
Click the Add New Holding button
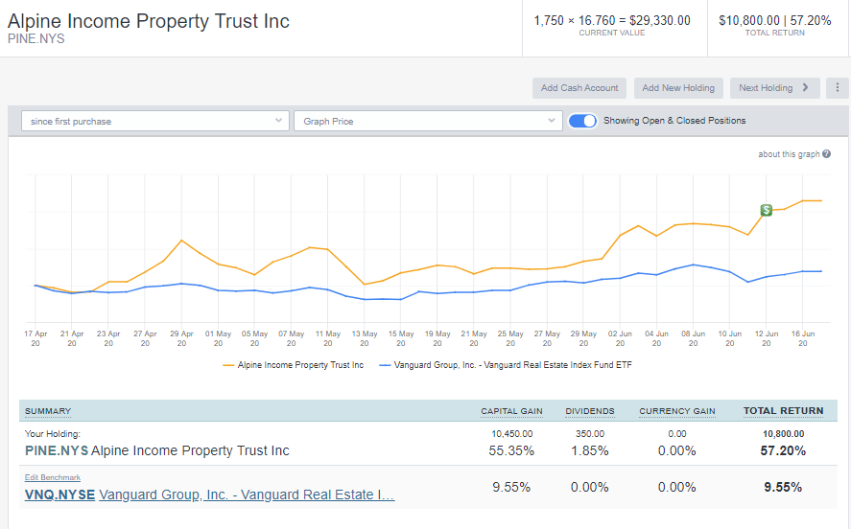click(678, 88)
